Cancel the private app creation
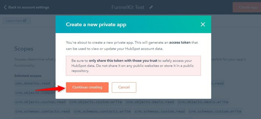The height and width of the screenshot is (119, 261). [124, 87]
